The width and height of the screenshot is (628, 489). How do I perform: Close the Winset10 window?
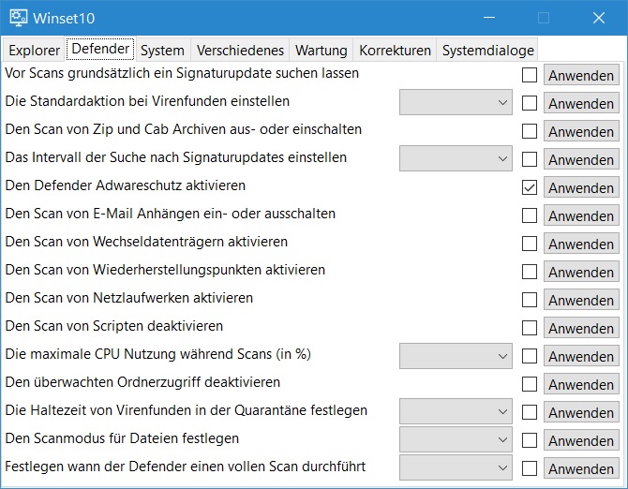pos(598,18)
